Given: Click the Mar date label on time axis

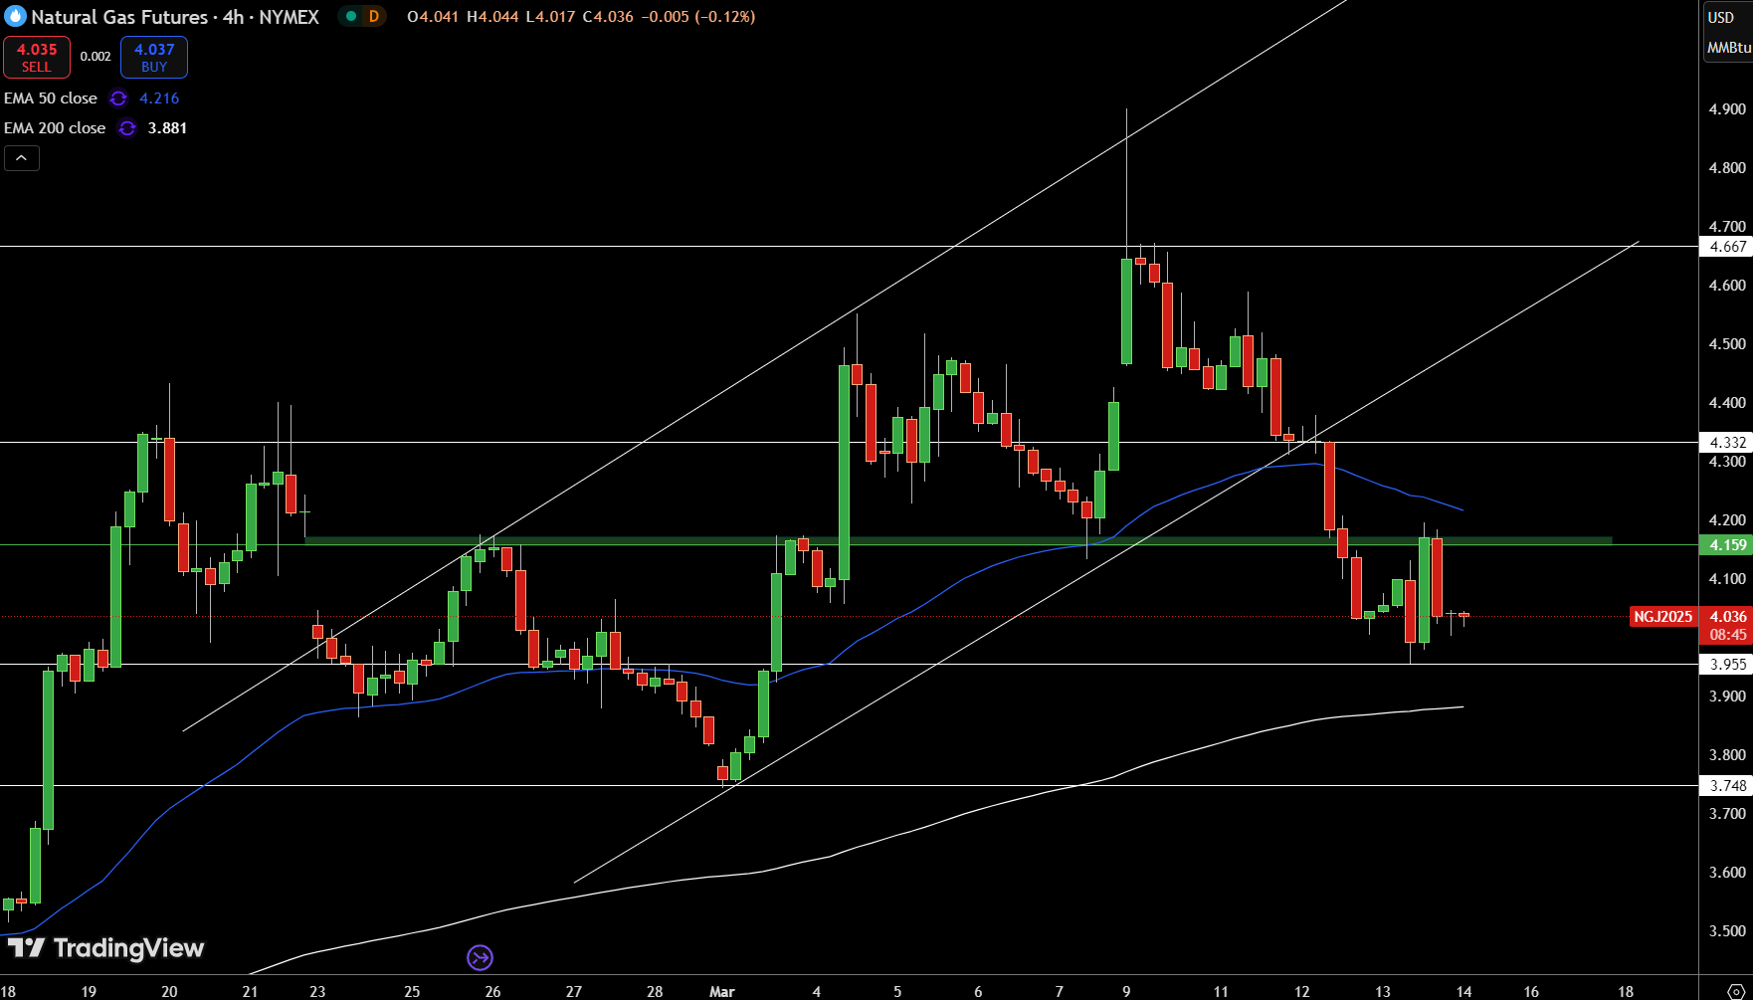Looking at the screenshot, I should click(722, 991).
